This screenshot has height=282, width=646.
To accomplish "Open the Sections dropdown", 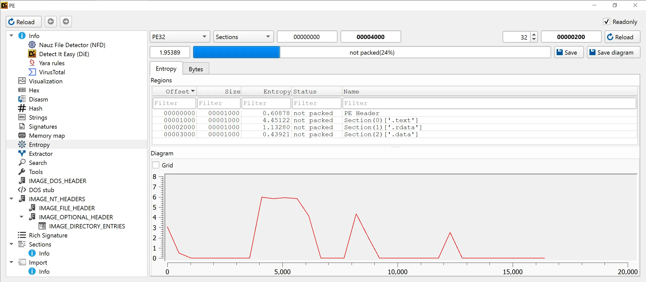I will click(x=243, y=37).
